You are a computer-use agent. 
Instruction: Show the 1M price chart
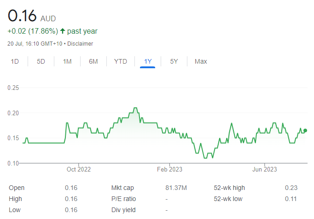pyautogui.click(x=67, y=61)
